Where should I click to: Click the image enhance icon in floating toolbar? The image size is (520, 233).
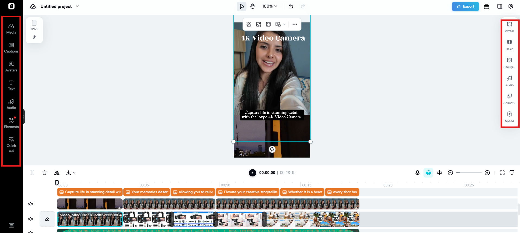pos(259,24)
